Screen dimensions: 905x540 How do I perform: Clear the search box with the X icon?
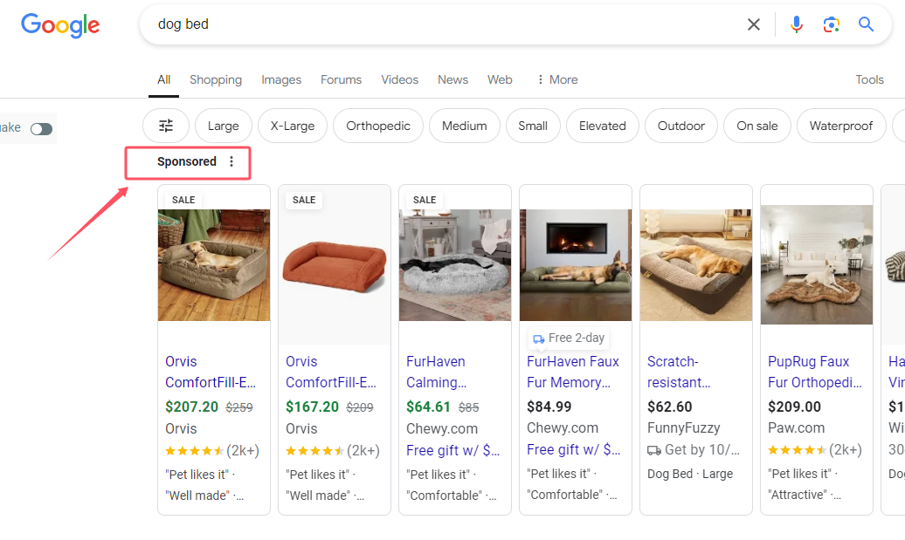pos(753,24)
